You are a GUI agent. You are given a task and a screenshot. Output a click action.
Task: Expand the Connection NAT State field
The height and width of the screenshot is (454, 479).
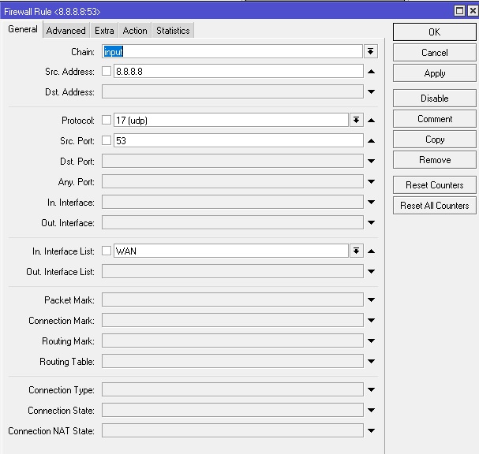pos(371,430)
